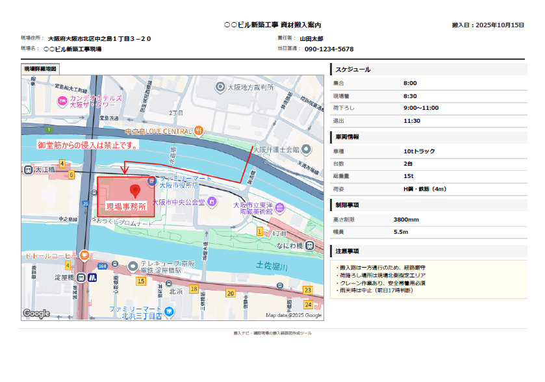The width and height of the screenshot is (545, 382).
Task: Select the スケジュール section header
Action: coord(353,70)
